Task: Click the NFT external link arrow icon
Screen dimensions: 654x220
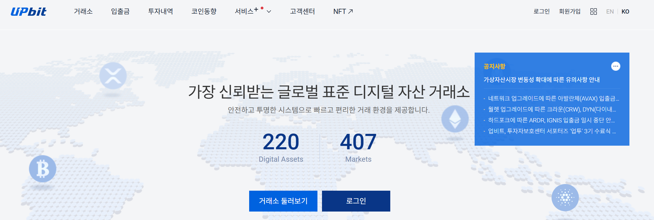Action: [x=351, y=11]
